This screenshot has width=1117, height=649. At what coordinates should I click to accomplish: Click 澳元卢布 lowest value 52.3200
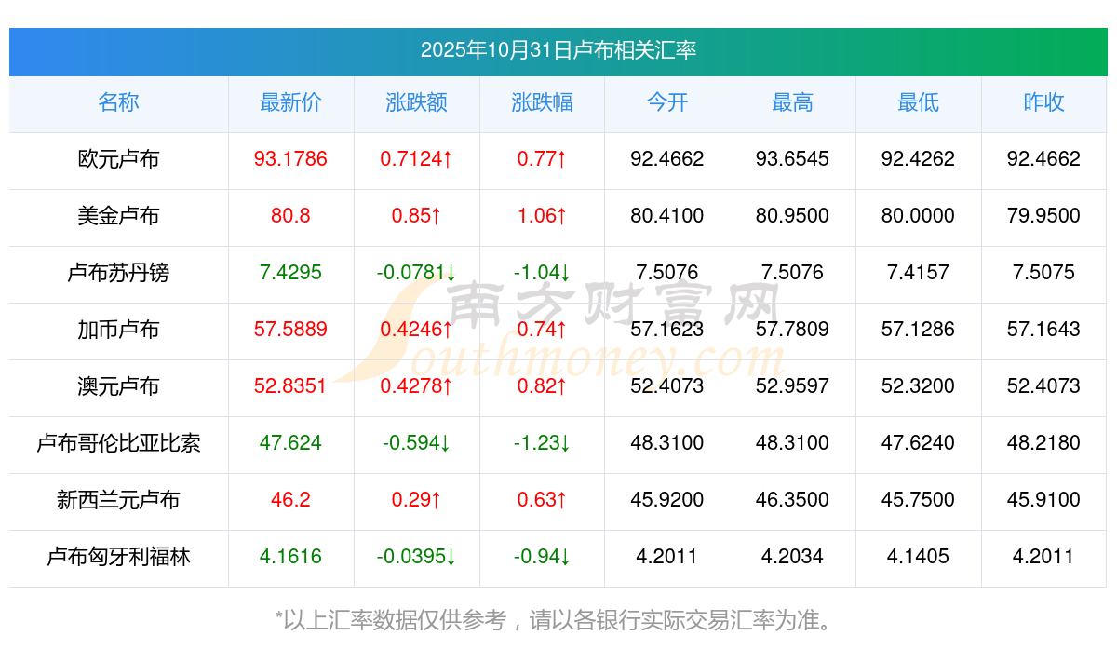[918, 386]
